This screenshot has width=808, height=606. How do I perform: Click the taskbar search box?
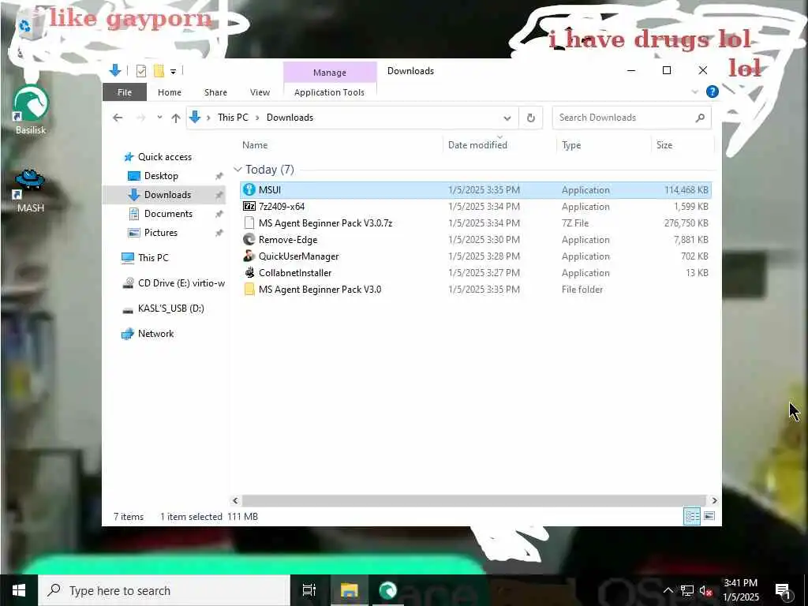coord(164,590)
